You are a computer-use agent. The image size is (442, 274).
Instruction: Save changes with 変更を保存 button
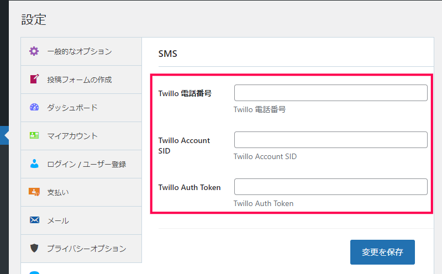pyautogui.click(x=382, y=252)
